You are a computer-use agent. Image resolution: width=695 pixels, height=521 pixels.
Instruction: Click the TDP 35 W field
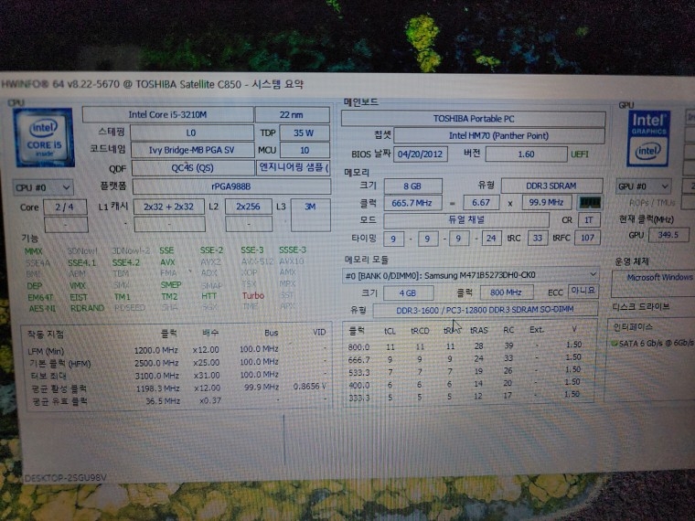coord(304,133)
